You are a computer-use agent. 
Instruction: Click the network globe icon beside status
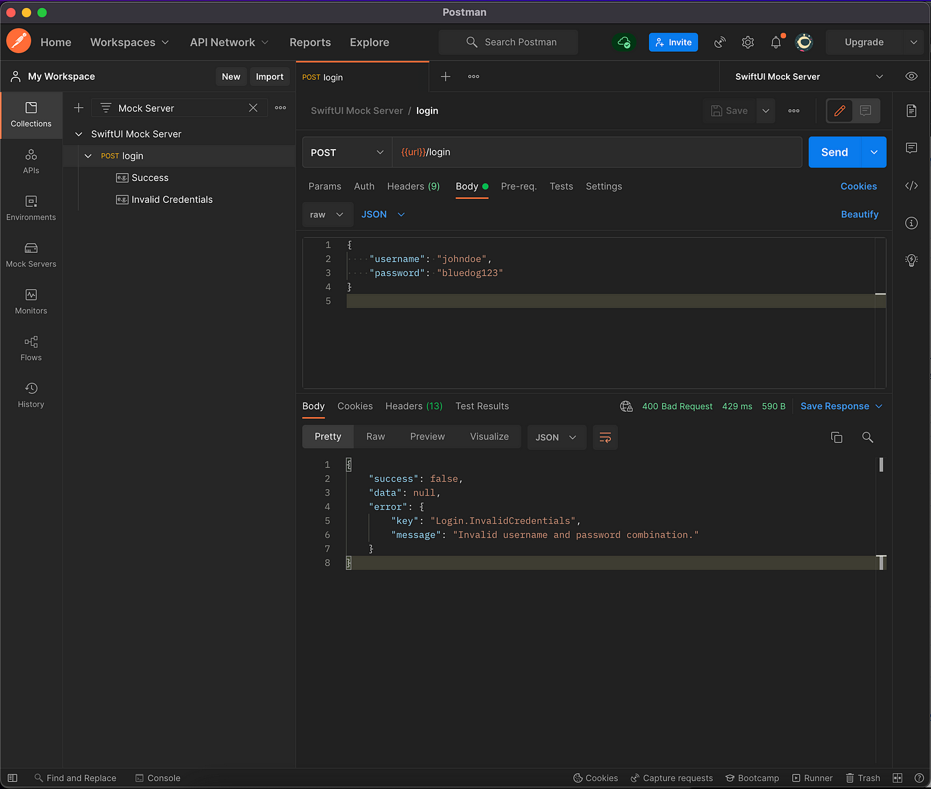click(626, 406)
